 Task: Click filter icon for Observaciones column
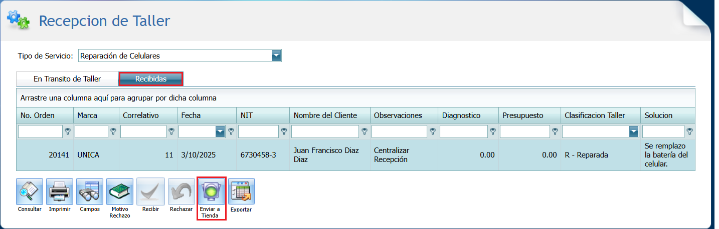click(432, 131)
